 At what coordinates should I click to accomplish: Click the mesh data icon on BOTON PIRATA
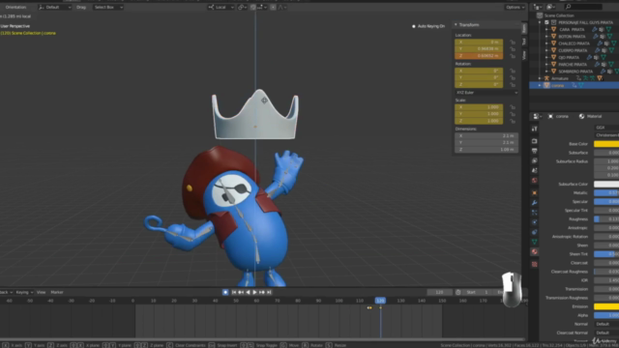[610, 37]
